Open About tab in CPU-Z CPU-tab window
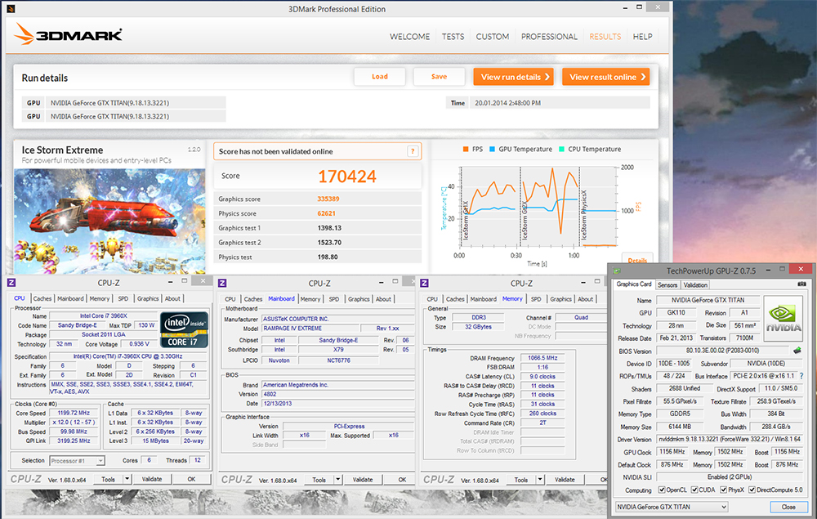This screenshot has height=519, width=817. pos(172,298)
